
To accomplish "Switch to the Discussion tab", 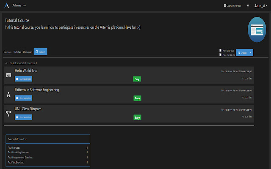I will [28, 52].
